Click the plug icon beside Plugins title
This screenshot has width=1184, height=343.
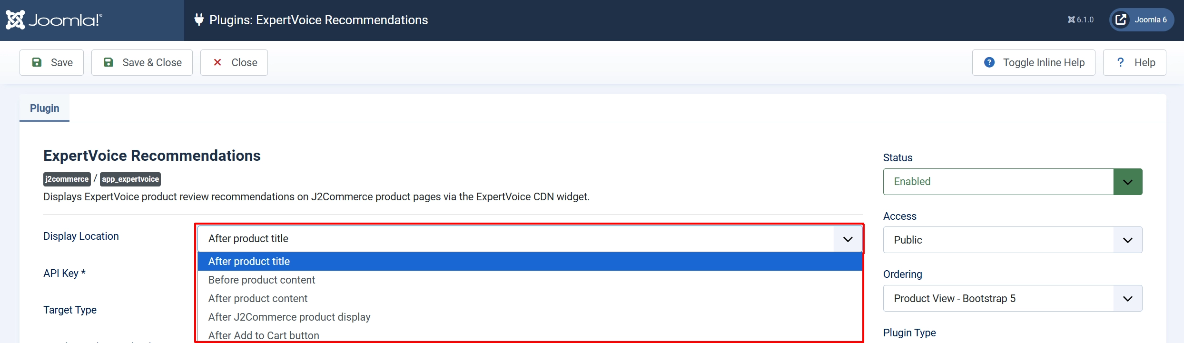[199, 20]
